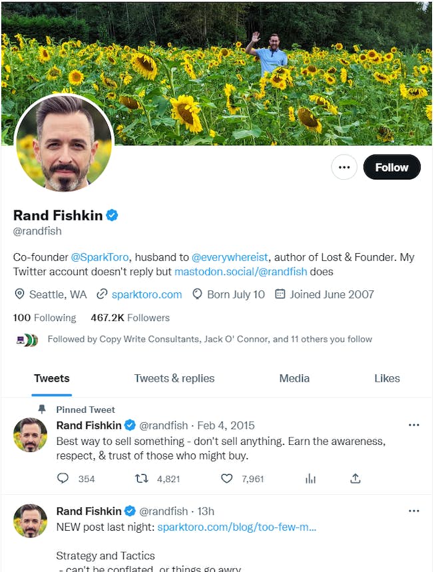This screenshot has height=572, width=434.
Task: Click the balloon icon beside Born July 10
Action: coord(197,294)
